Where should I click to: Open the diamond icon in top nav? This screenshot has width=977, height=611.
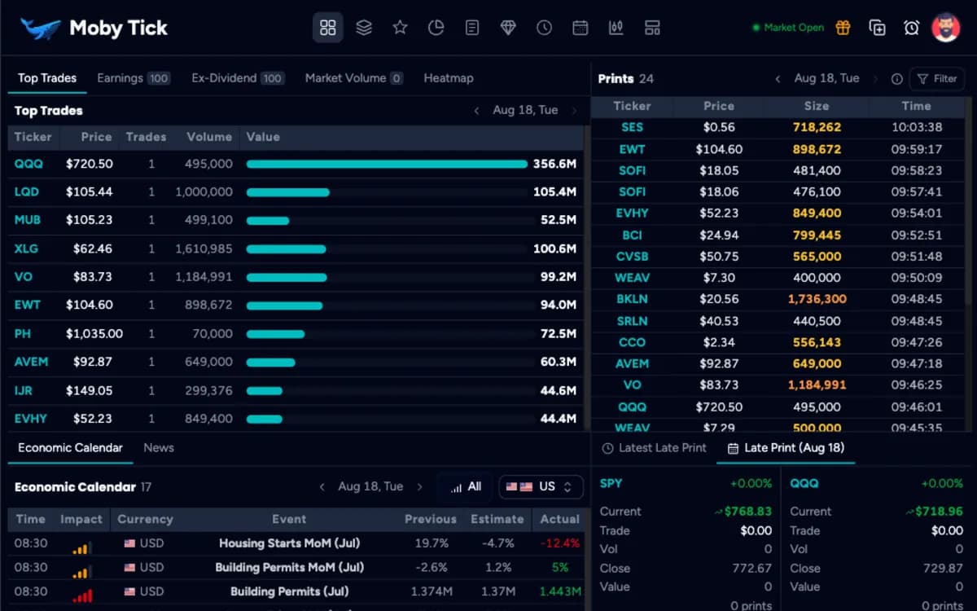508,28
